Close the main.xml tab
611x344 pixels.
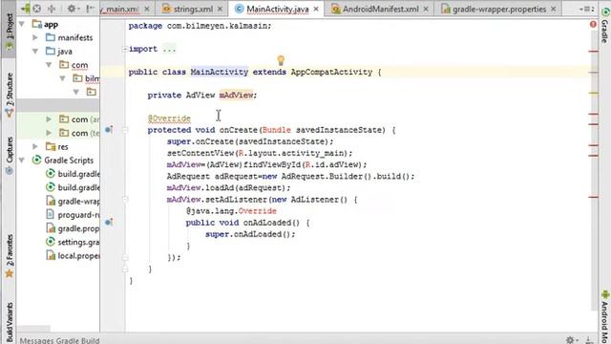(x=146, y=9)
